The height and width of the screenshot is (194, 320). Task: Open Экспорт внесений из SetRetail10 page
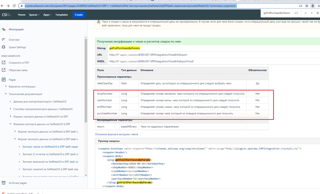tap(50, 162)
